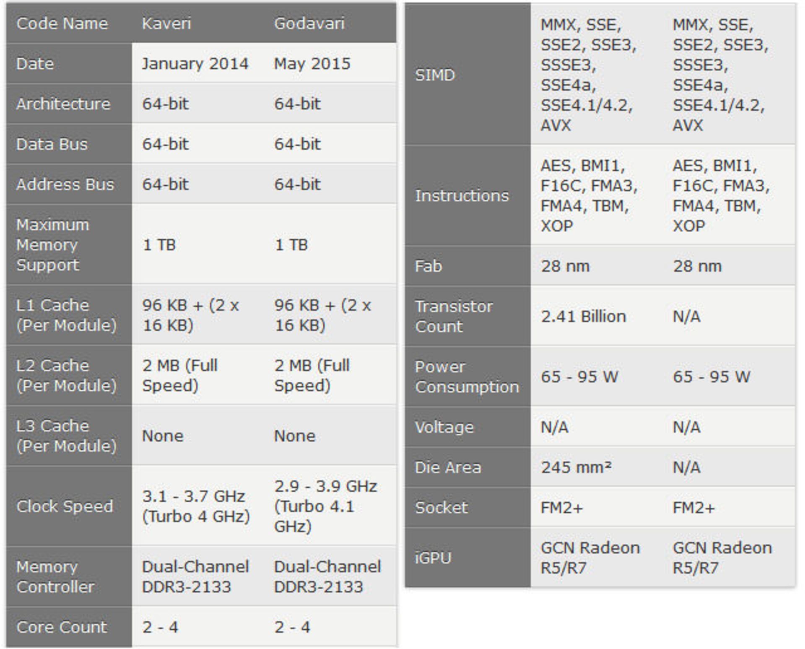805x649 pixels.
Task: Select the Godavari column header
Action: pyautogui.click(x=330, y=23)
